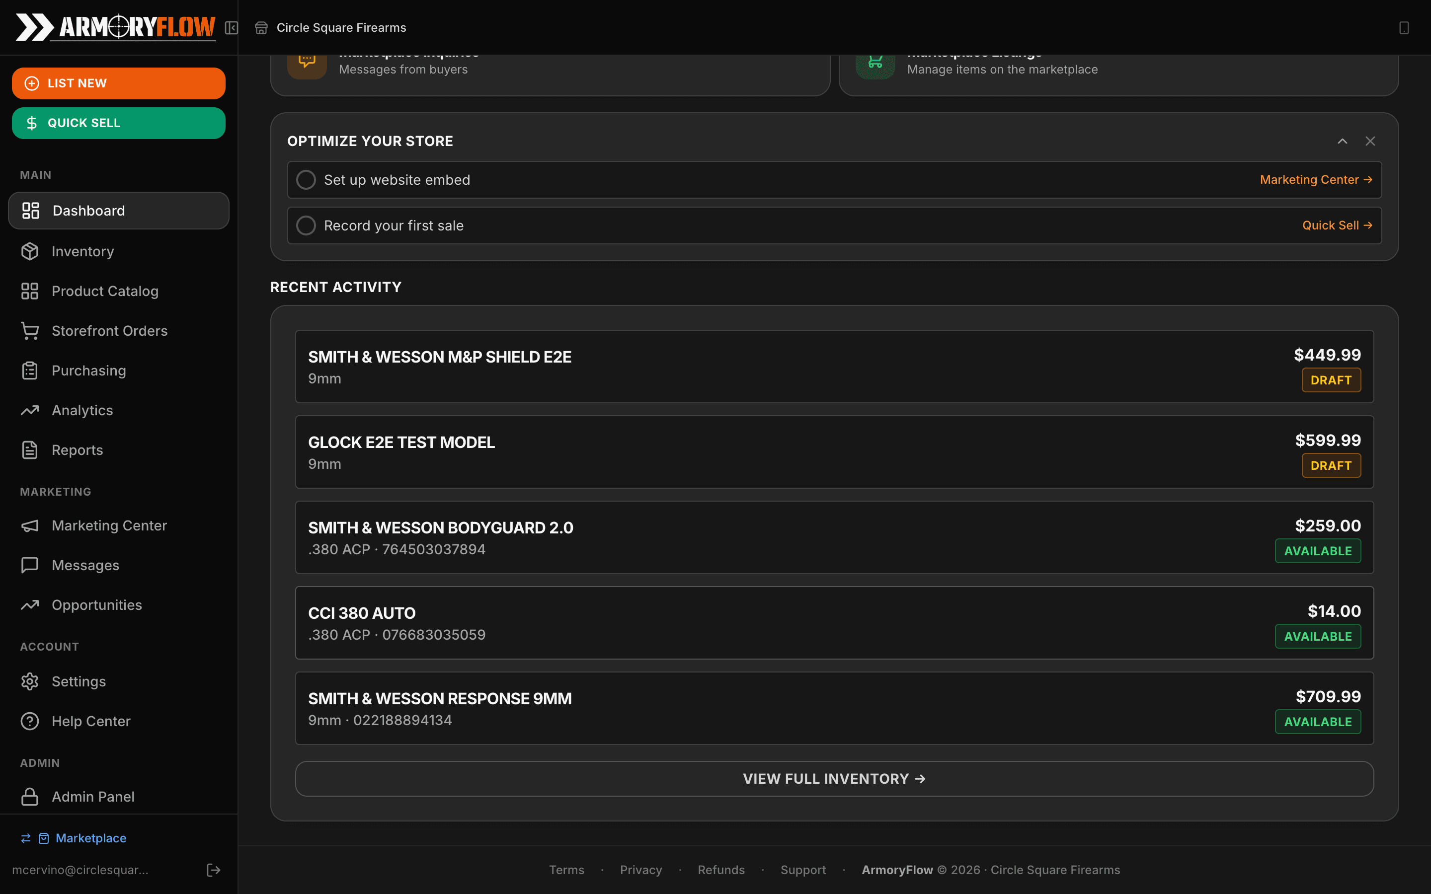Screen dimensions: 1431x894
Task: Open Support footer link
Action: point(803,870)
